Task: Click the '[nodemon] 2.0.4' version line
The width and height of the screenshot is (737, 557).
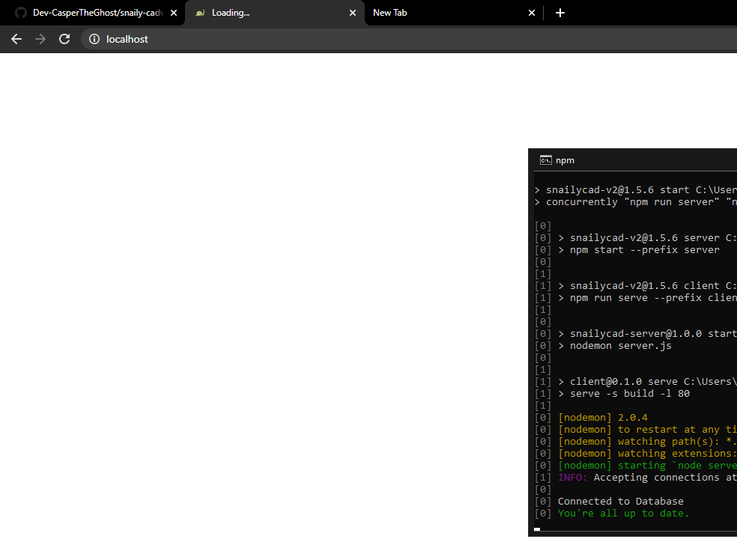Action: click(x=603, y=417)
